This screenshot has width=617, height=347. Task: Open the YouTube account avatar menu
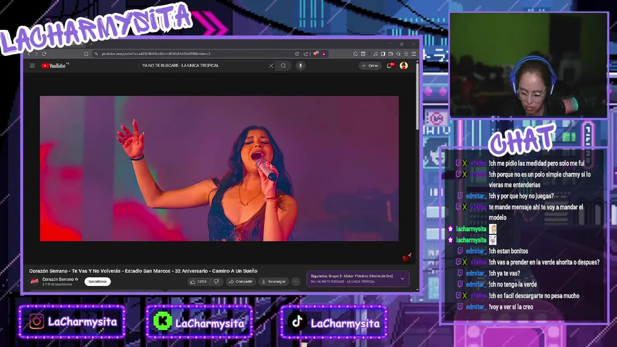(x=404, y=66)
